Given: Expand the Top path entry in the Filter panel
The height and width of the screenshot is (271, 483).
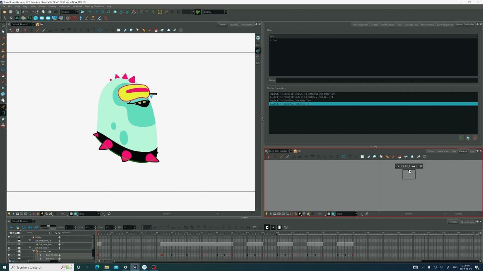Looking at the screenshot, I should (x=271, y=40).
